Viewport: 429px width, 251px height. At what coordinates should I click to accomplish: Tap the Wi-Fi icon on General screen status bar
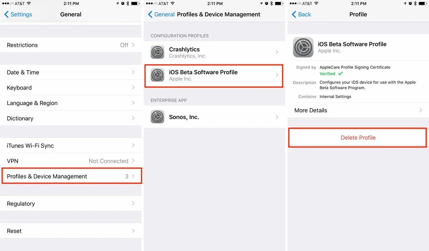click(x=29, y=4)
